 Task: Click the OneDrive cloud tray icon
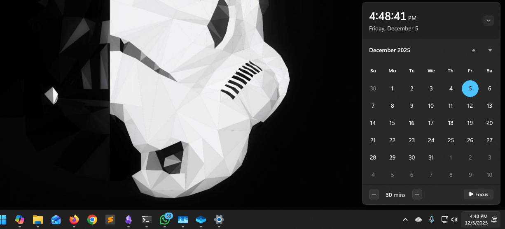click(x=418, y=220)
